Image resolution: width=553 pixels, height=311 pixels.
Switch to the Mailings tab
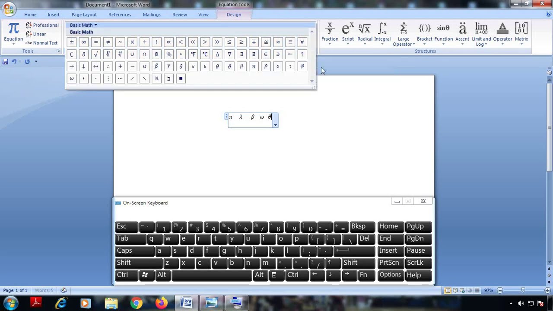(x=152, y=15)
